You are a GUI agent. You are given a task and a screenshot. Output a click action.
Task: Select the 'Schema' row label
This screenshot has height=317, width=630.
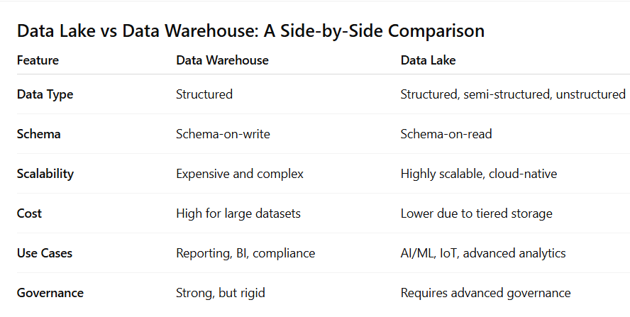38,134
